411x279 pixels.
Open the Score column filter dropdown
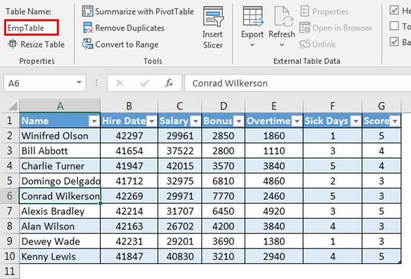click(x=395, y=121)
